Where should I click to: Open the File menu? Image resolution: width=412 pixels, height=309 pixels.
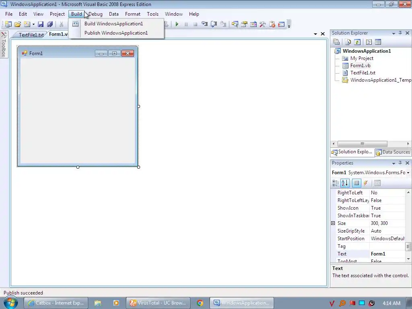[9, 14]
